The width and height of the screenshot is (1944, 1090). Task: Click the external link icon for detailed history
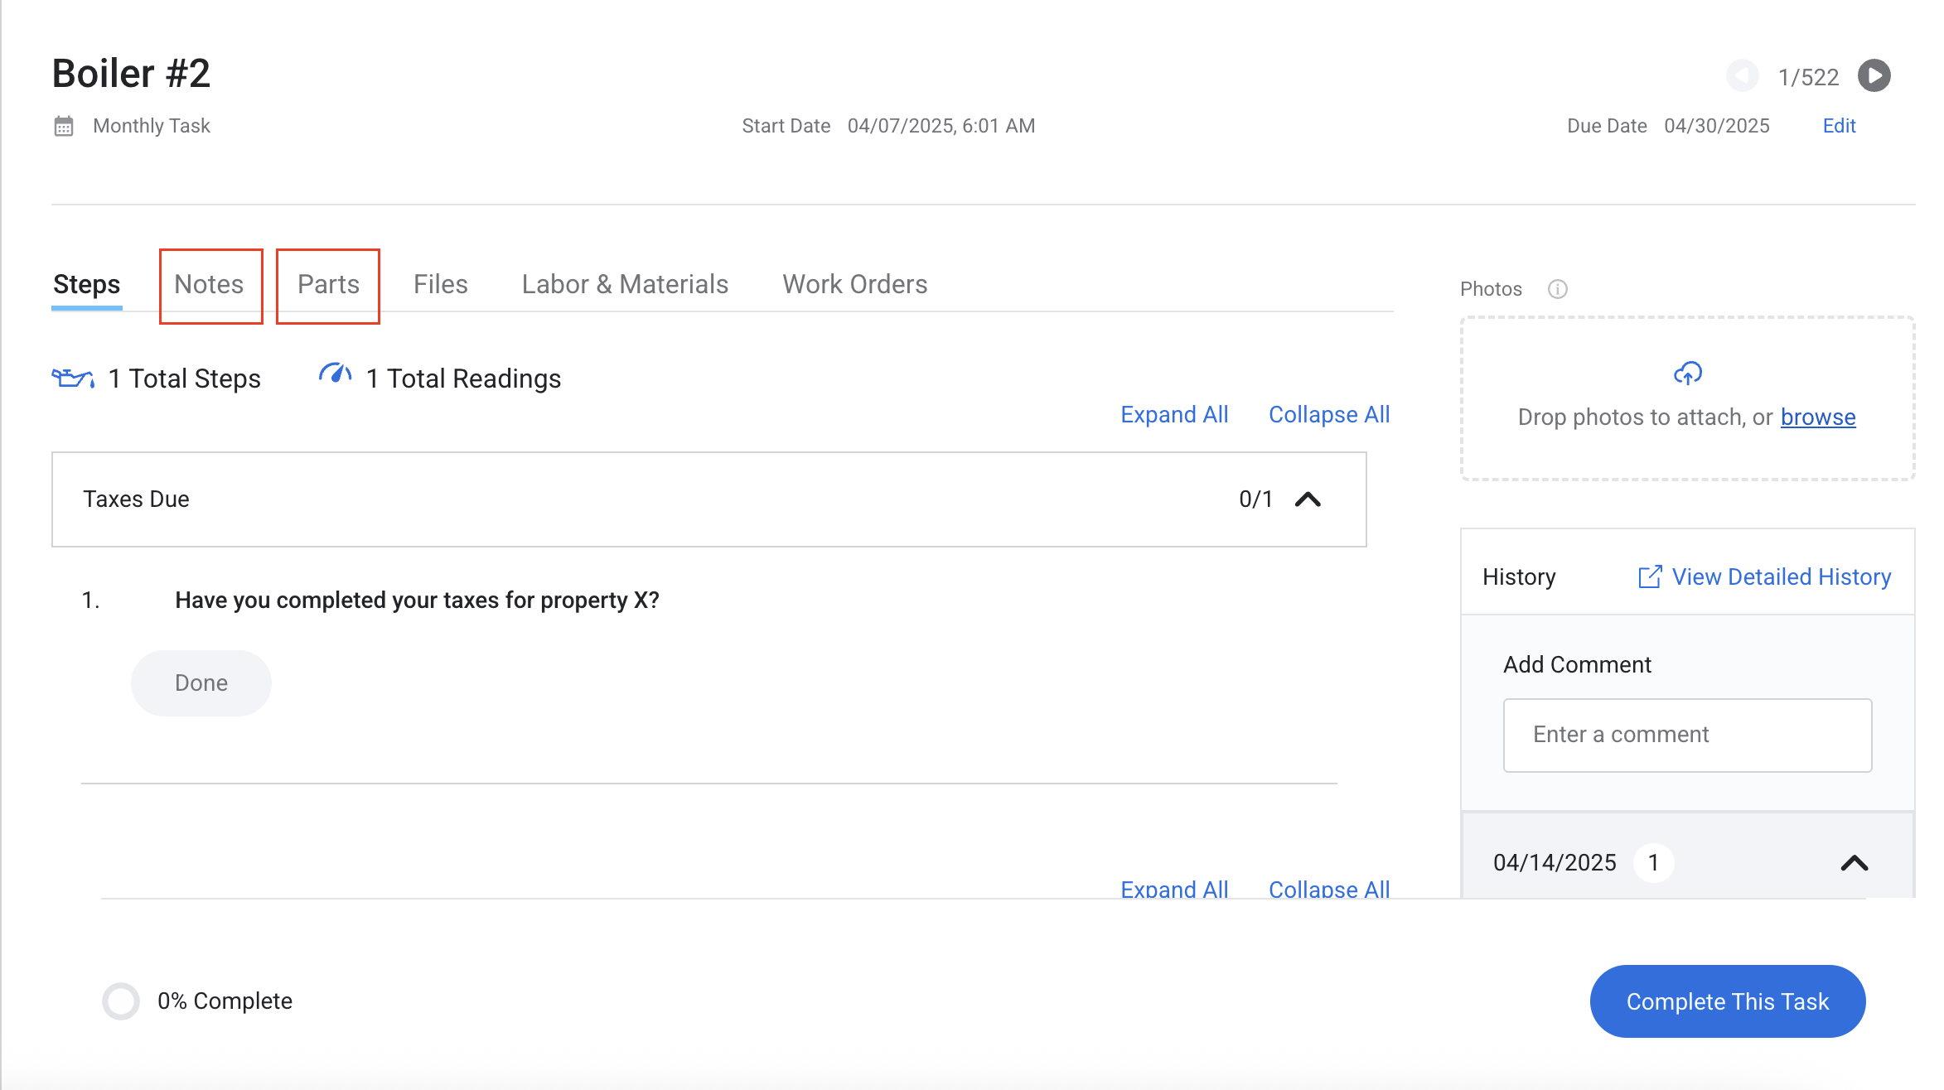point(1650,576)
